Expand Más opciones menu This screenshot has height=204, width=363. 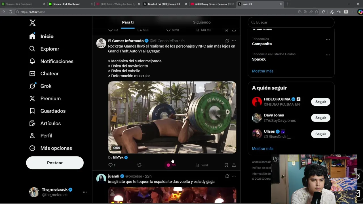click(51, 148)
